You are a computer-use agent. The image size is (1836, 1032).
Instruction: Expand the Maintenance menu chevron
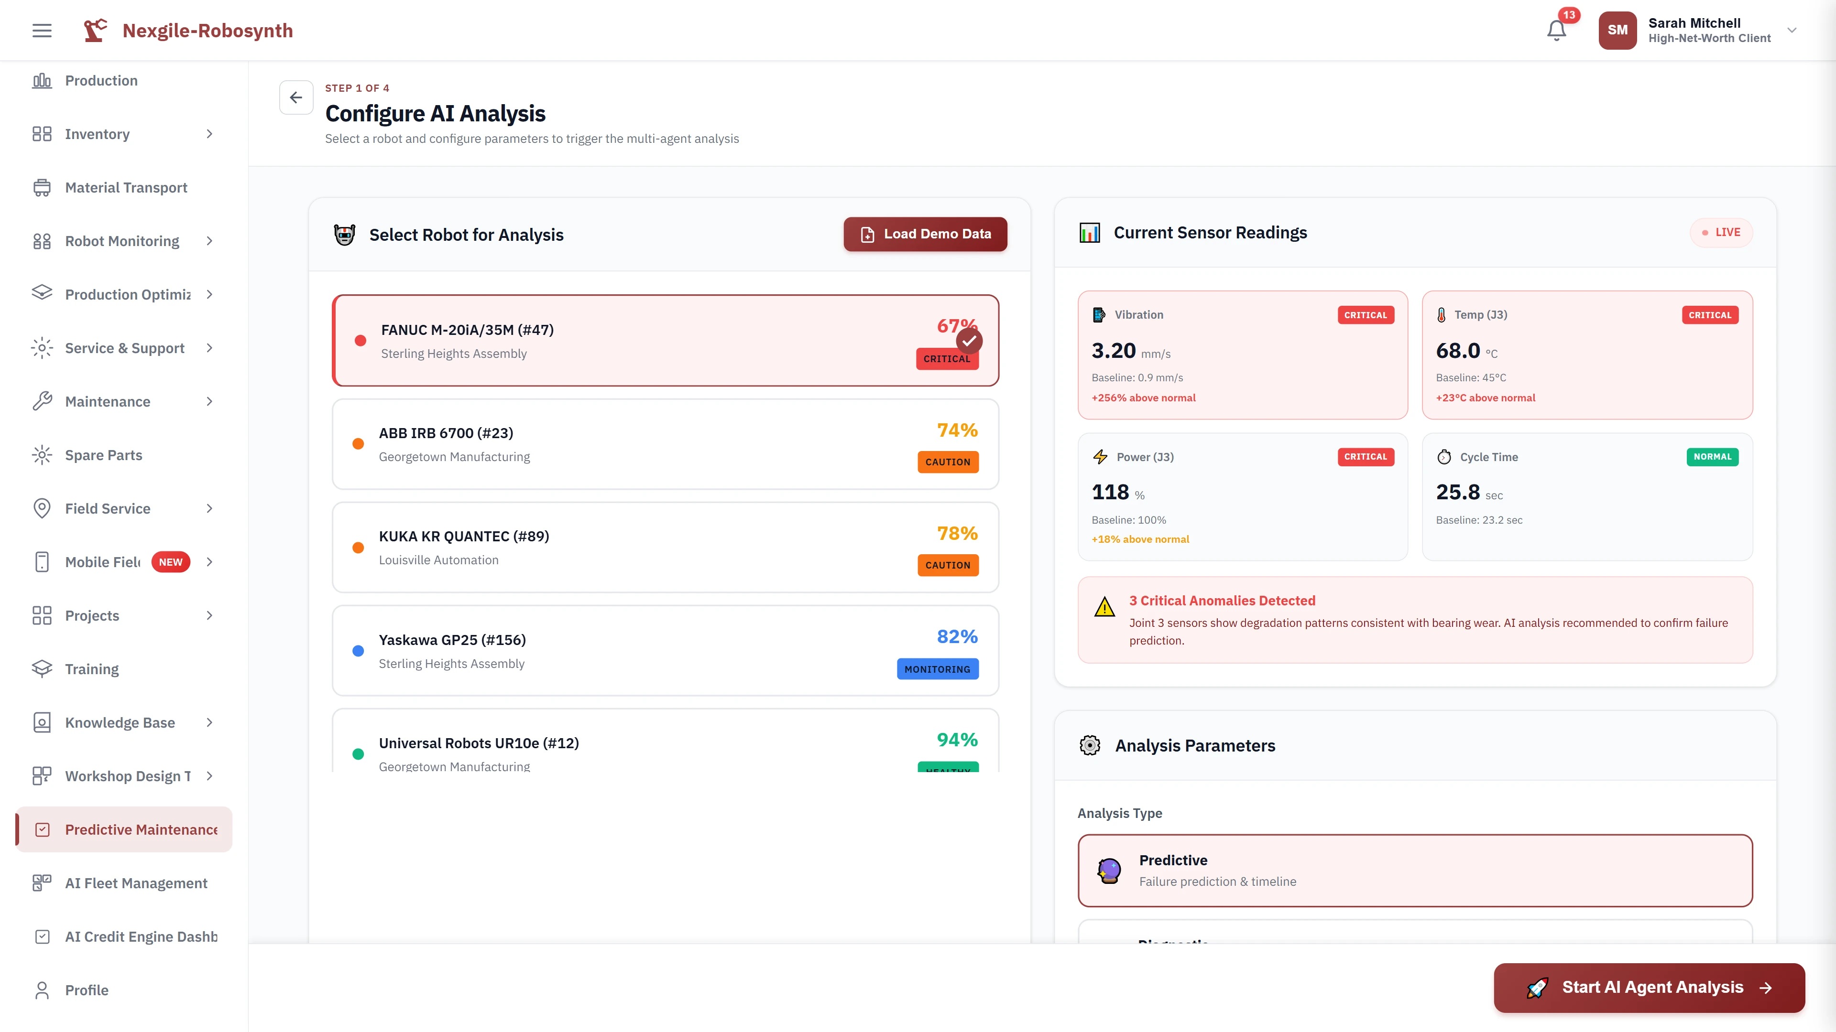[209, 402]
